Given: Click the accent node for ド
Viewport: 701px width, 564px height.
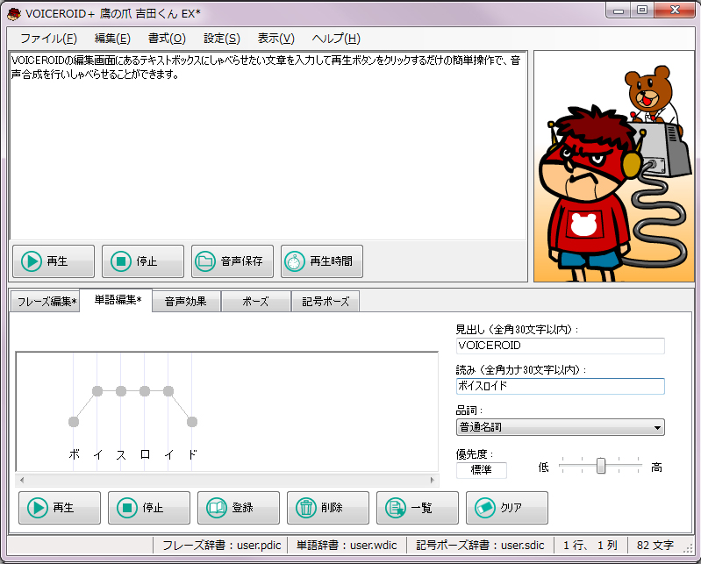Looking at the screenshot, I should 192,422.
